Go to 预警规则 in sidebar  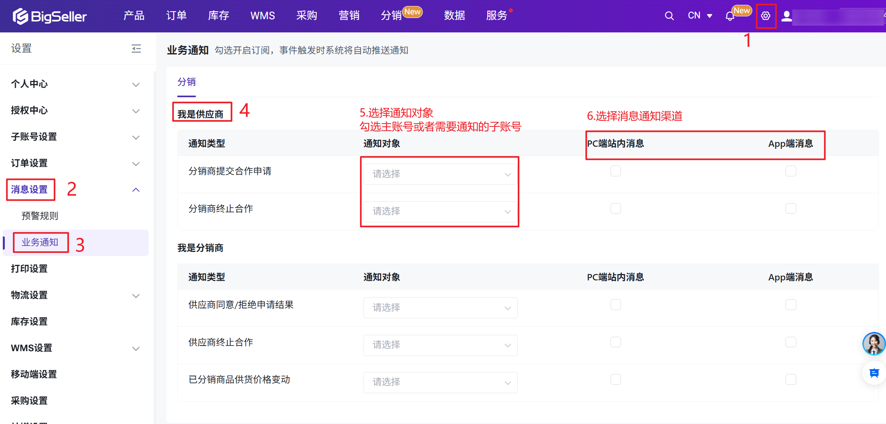[x=40, y=216]
